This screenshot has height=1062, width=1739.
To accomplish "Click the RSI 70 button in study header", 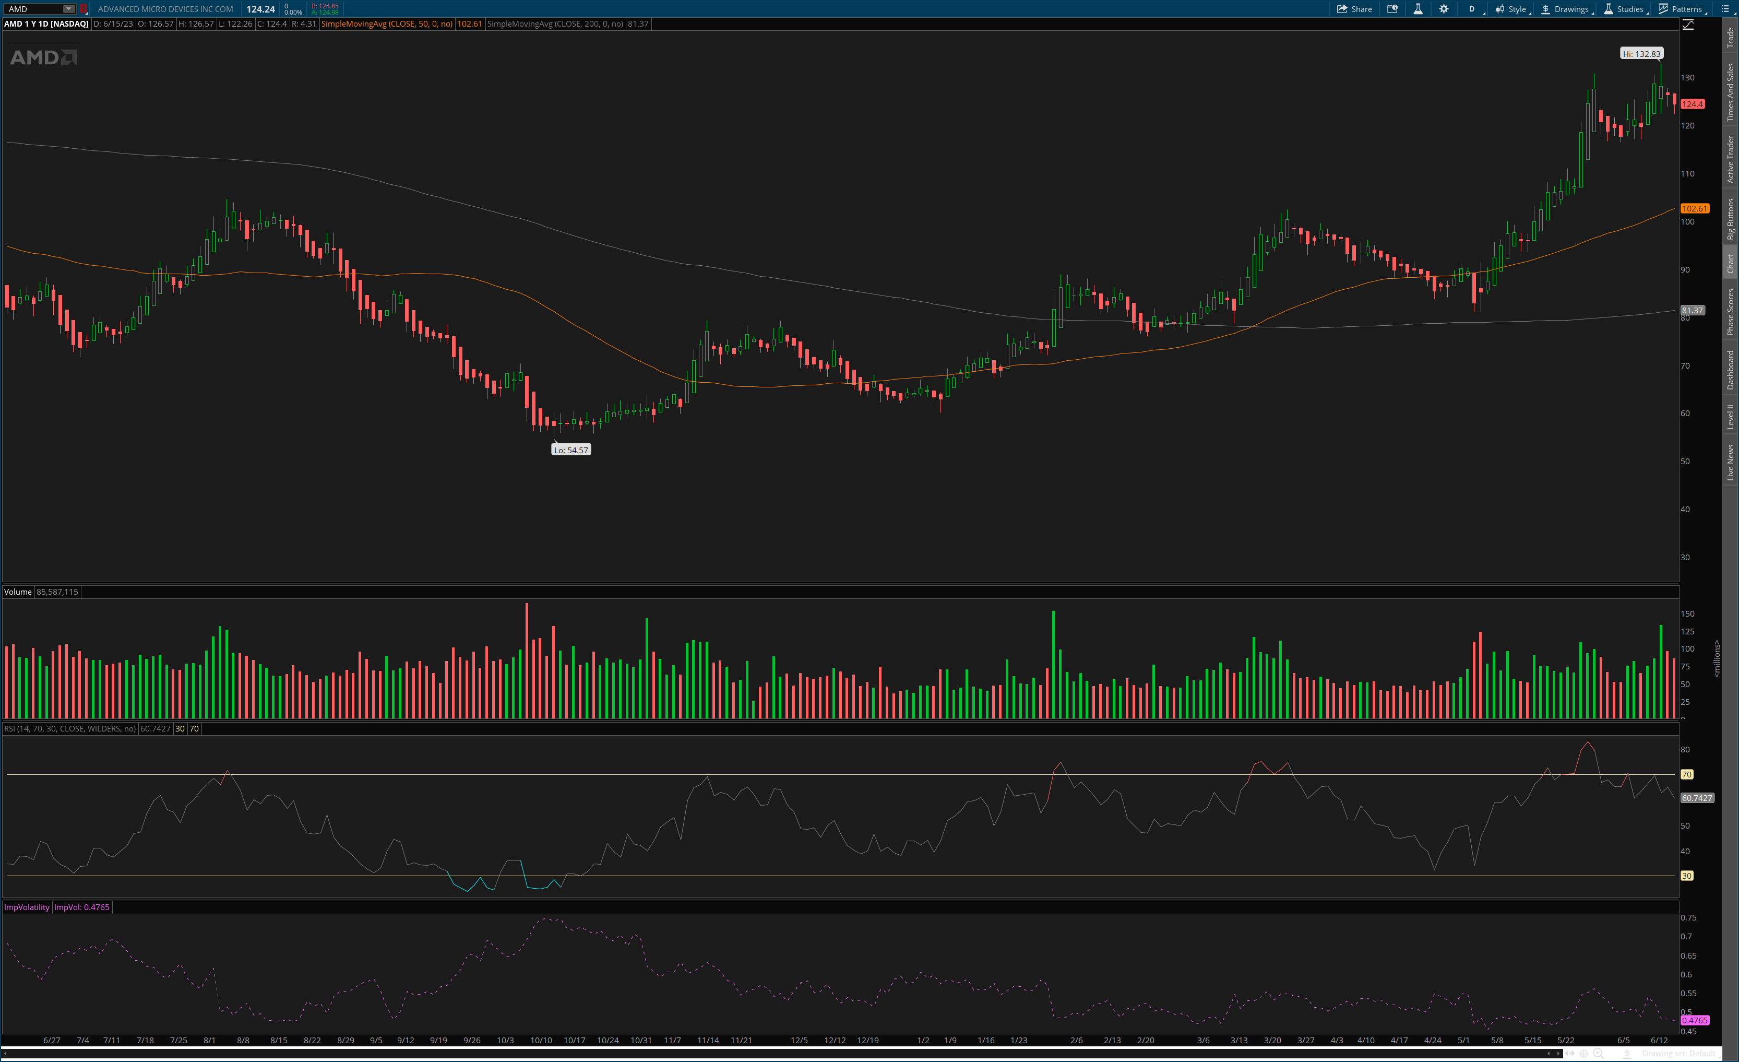I will point(194,729).
